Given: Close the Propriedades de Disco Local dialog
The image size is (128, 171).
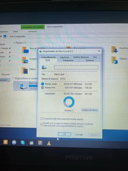Looking at the screenshot, I should tap(99, 51).
